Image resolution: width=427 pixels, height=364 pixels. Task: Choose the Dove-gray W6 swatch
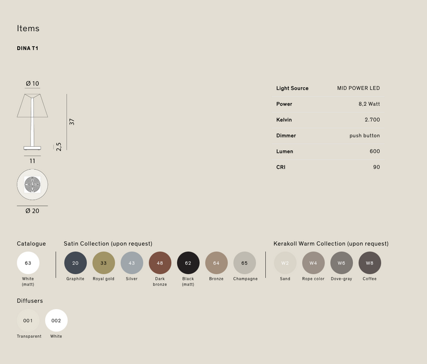coord(342,263)
